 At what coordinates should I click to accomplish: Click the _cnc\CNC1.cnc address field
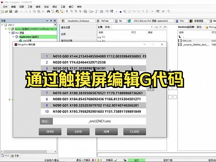[x=100, y=121]
